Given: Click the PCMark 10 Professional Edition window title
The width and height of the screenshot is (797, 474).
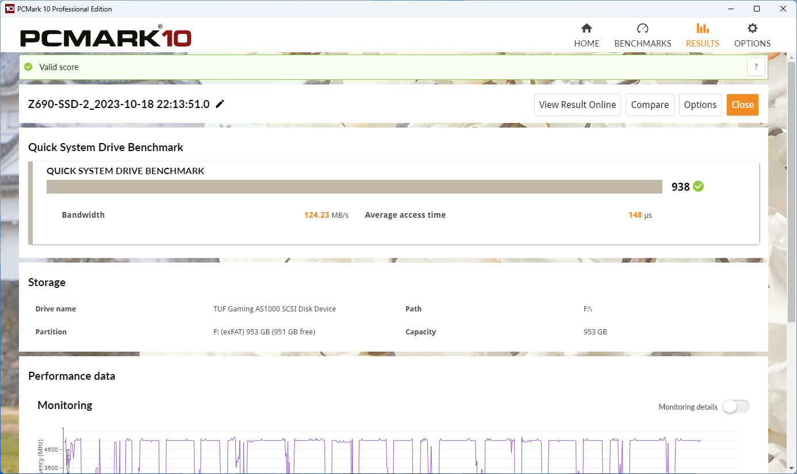Looking at the screenshot, I should coord(65,9).
